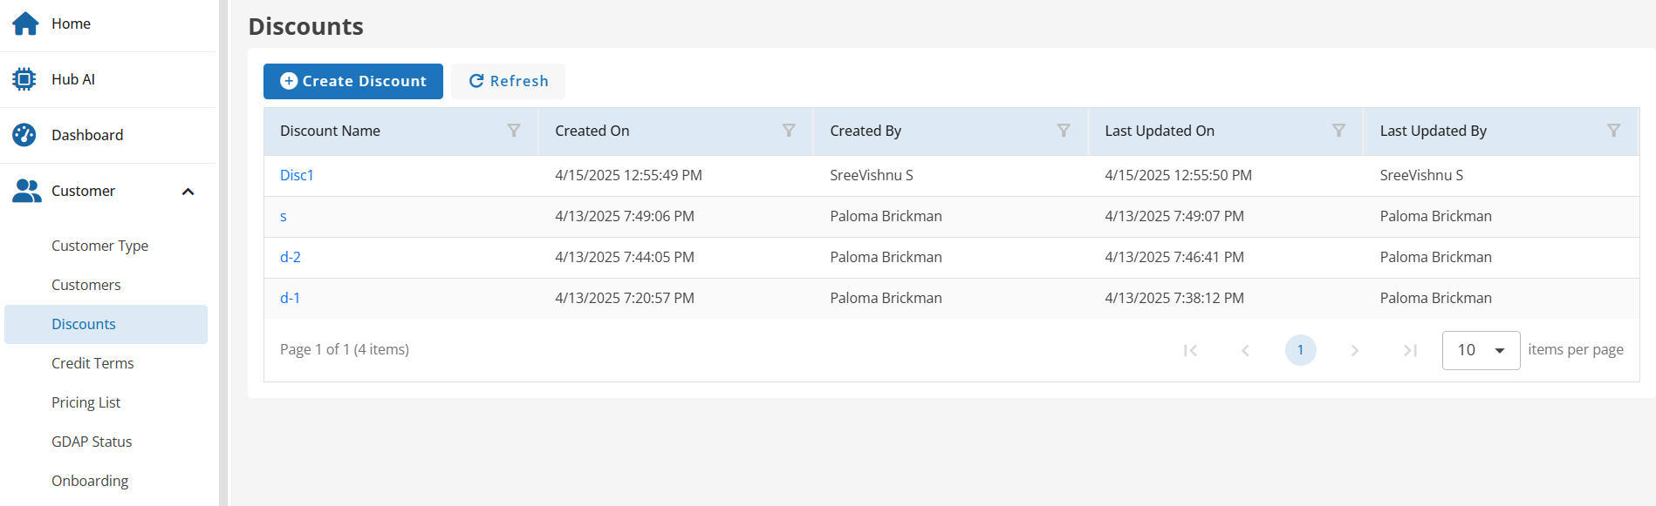The width and height of the screenshot is (1656, 506).
Task: Click the Discounts page heading
Action: [x=305, y=26]
